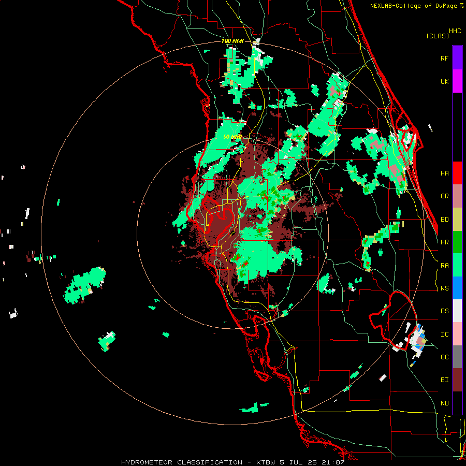Click the [CLAS] units label
This screenshot has height=466, width=466.
438,36
